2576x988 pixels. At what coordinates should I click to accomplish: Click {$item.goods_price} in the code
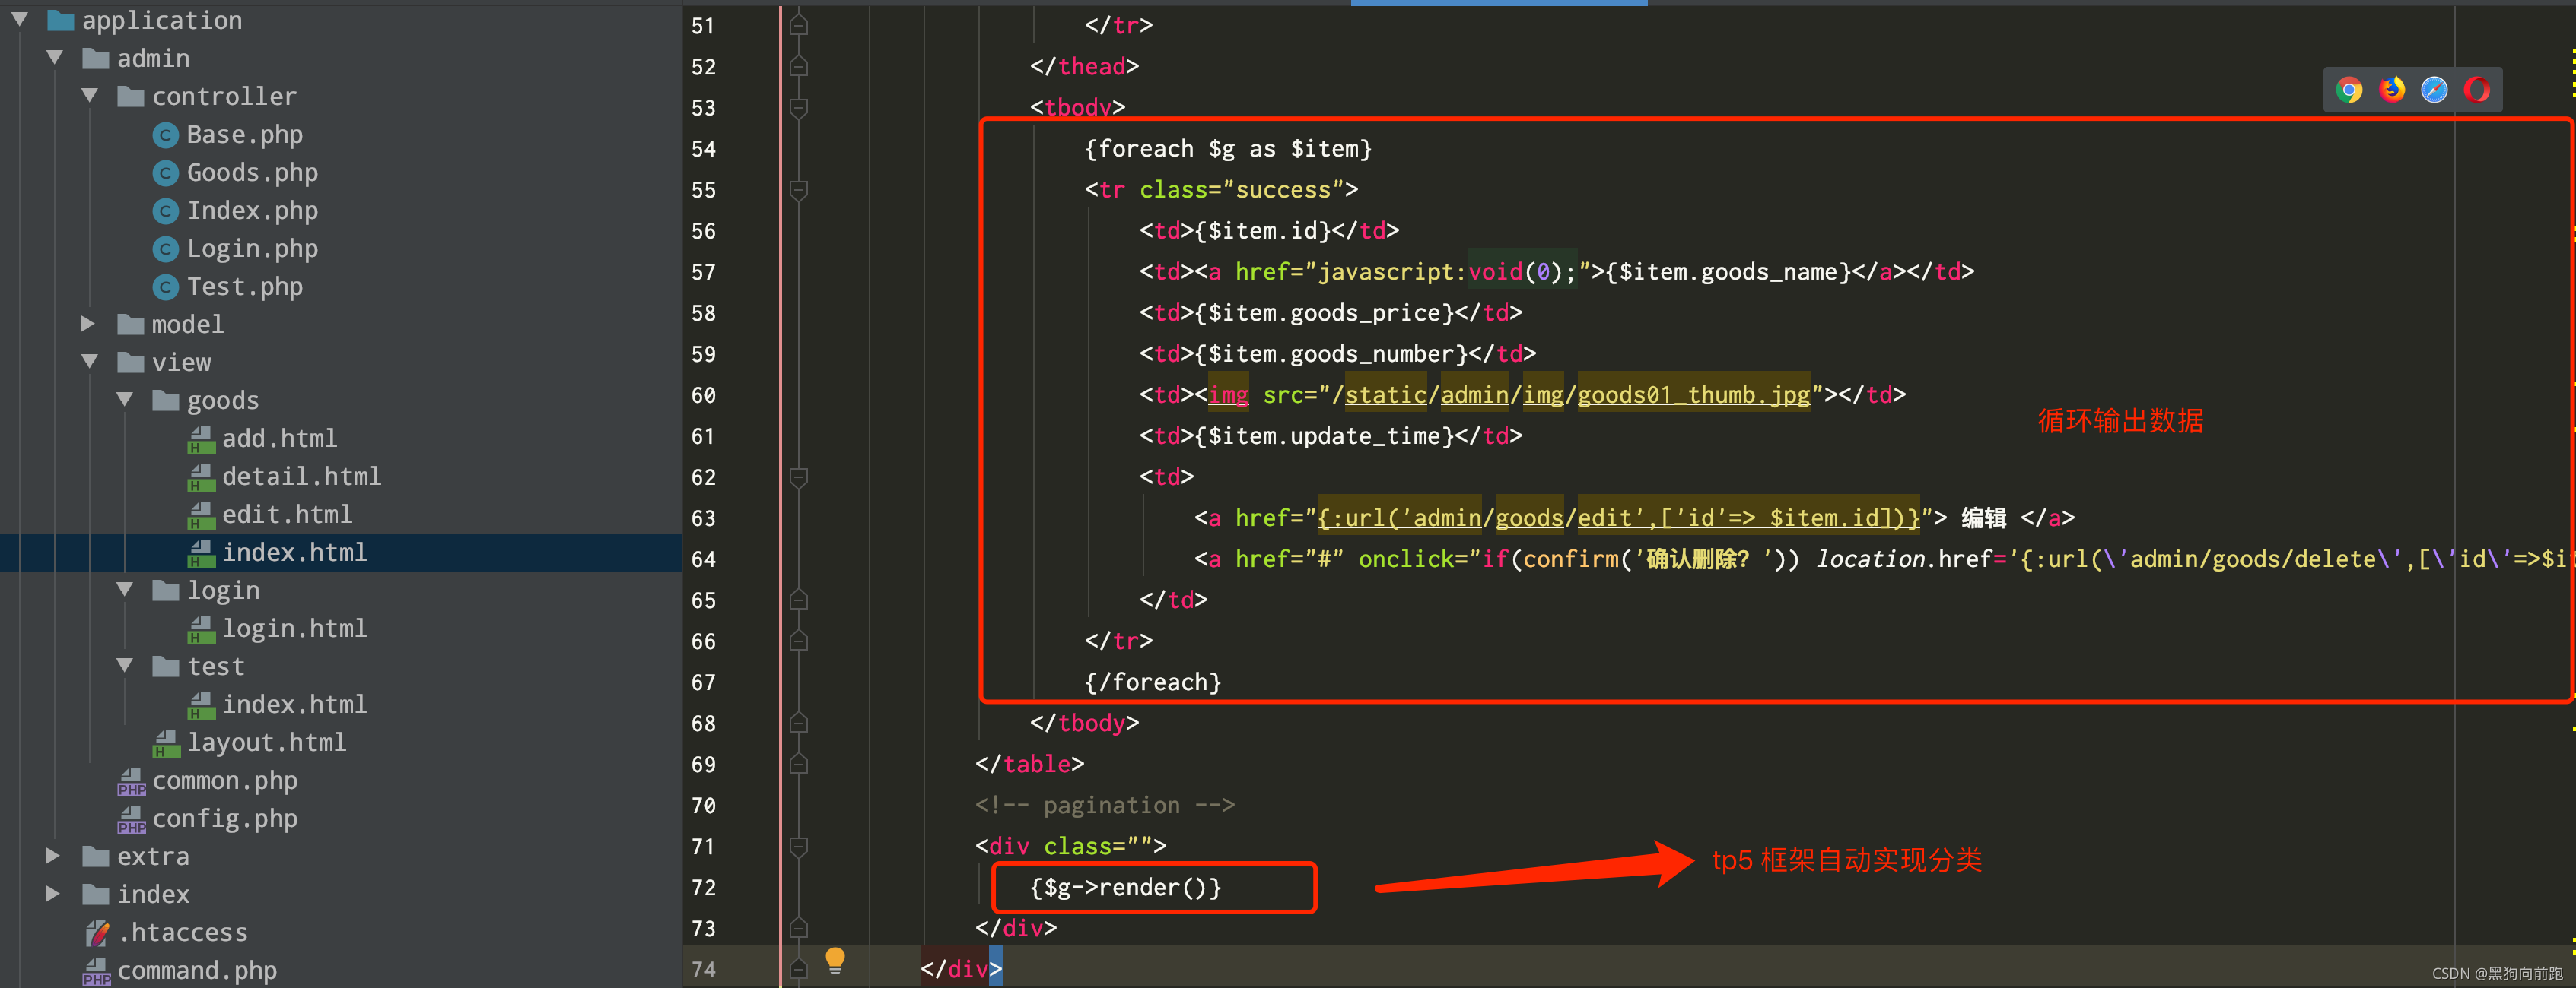tap(1324, 314)
